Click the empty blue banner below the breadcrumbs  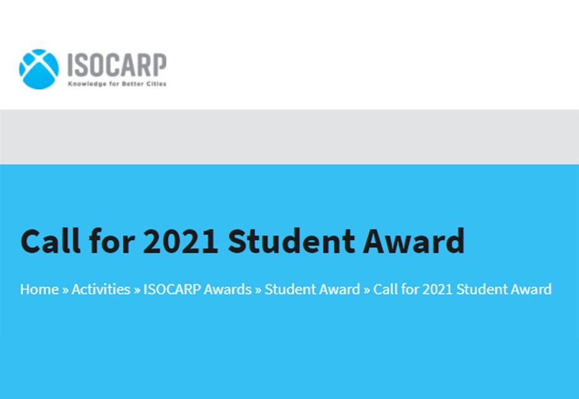pos(289,350)
